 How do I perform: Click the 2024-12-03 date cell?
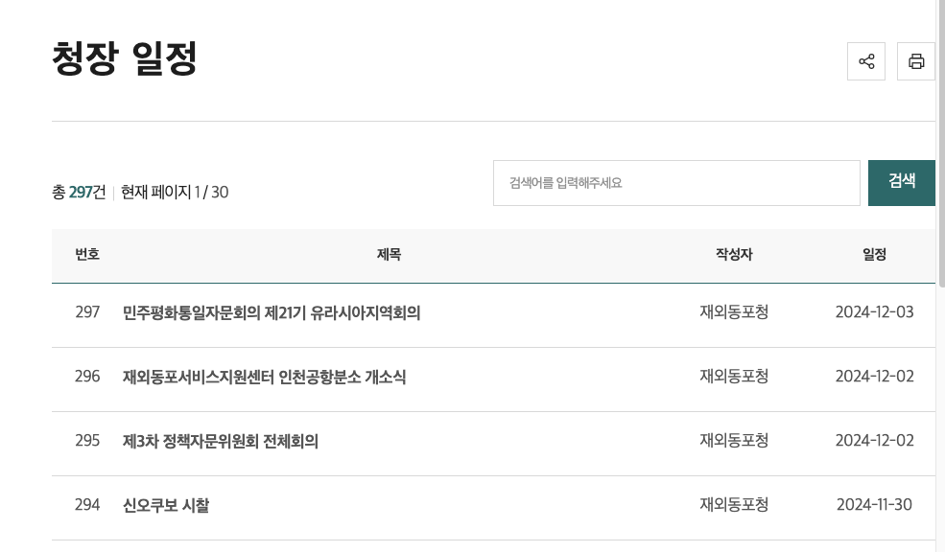click(x=875, y=311)
